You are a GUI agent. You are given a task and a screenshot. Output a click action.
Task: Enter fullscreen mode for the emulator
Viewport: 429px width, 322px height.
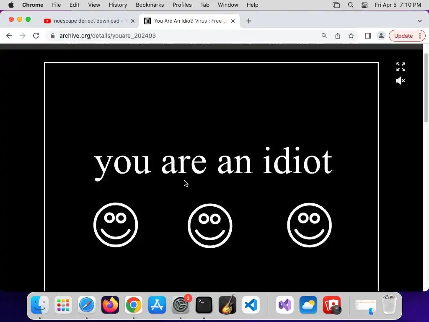point(401,67)
